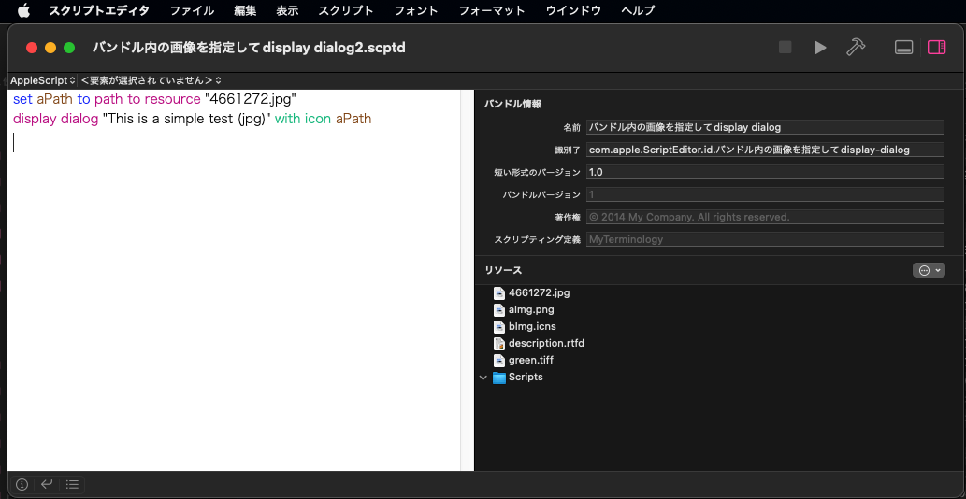The height and width of the screenshot is (499, 966).
Task: Select the description.rtfd file icon
Action: (x=499, y=343)
